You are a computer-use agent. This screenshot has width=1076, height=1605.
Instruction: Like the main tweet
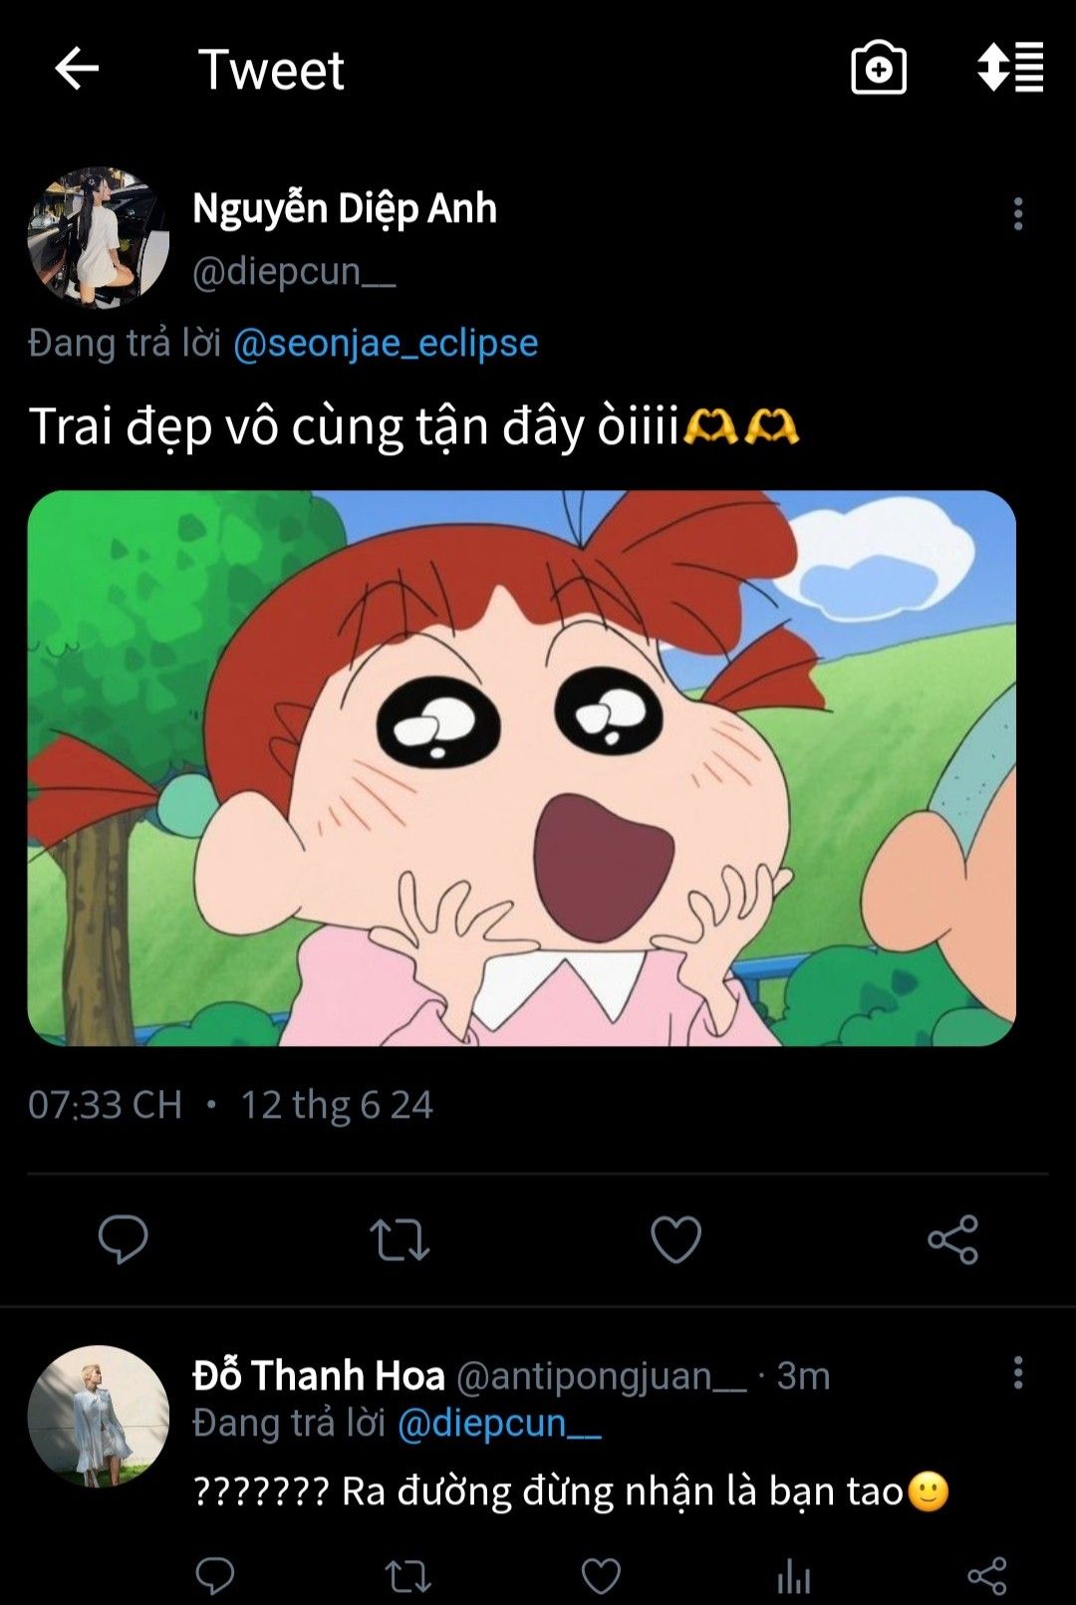(x=675, y=1239)
